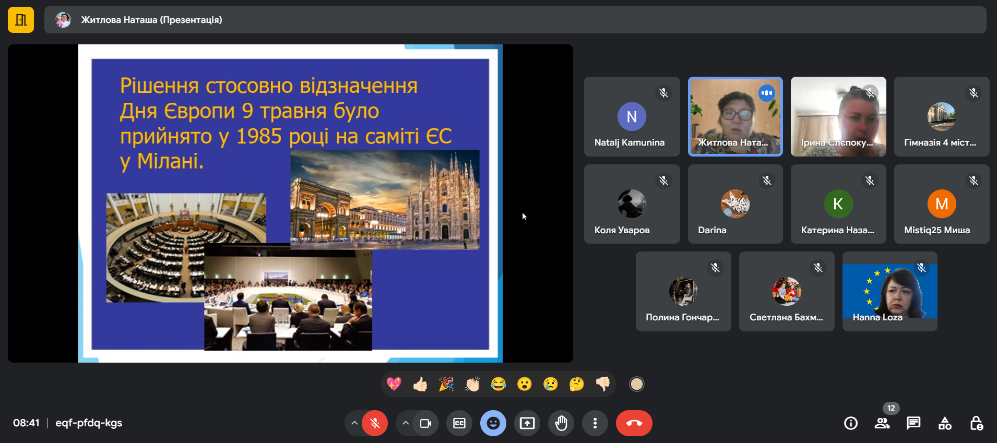This screenshot has height=443, width=997.
Task: Show the participants people panel
Action: pyautogui.click(x=882, y=423)
